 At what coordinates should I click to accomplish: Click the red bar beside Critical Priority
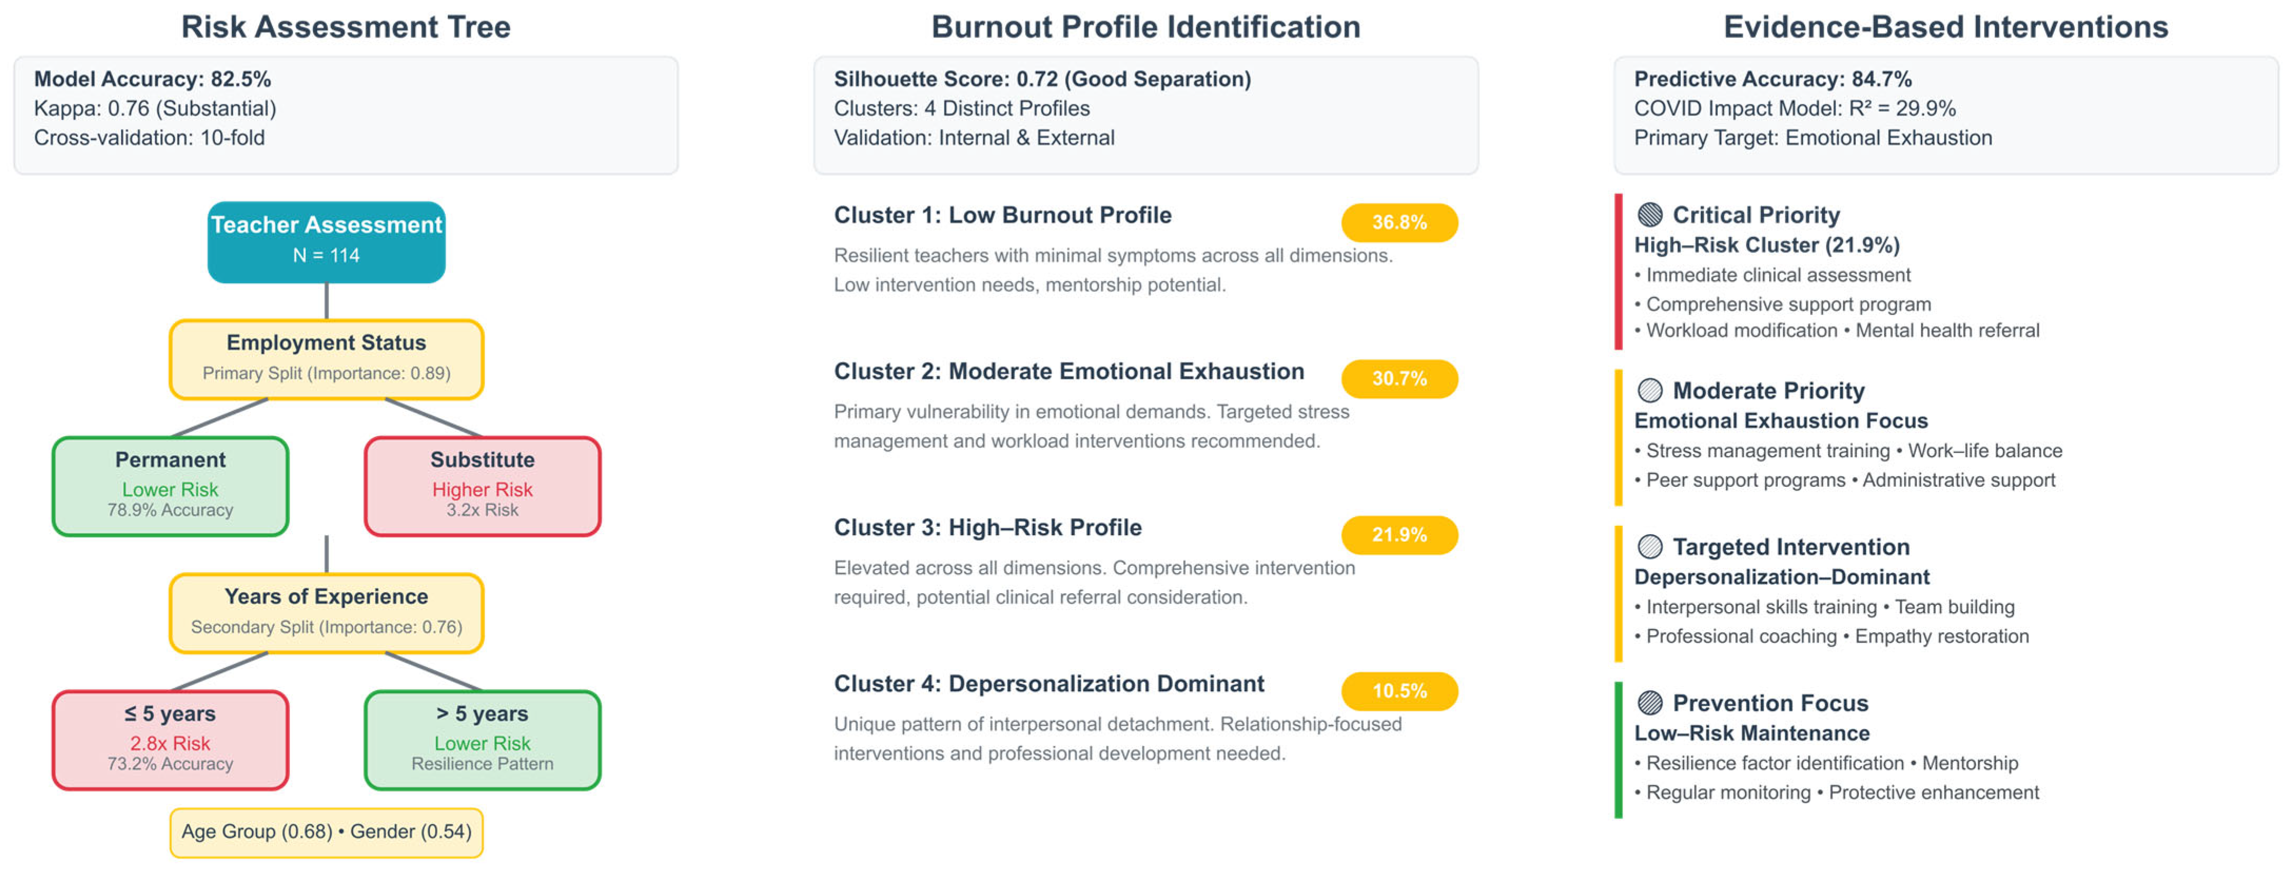pyautogui.click(x=1618, y=271)
